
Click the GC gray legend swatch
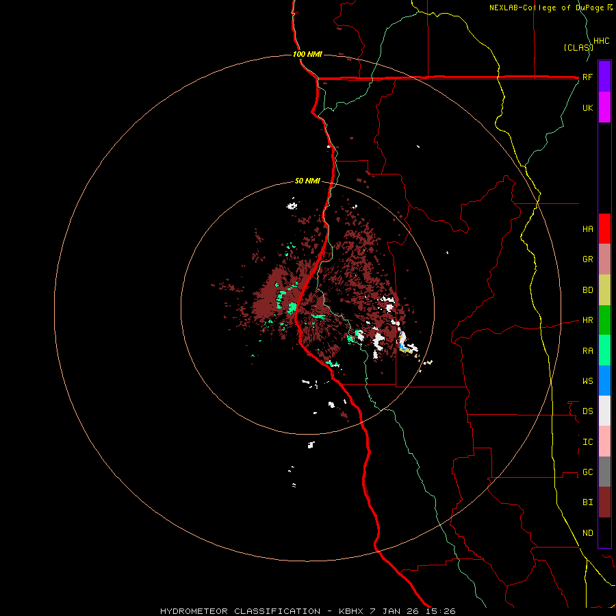point(604,472)
